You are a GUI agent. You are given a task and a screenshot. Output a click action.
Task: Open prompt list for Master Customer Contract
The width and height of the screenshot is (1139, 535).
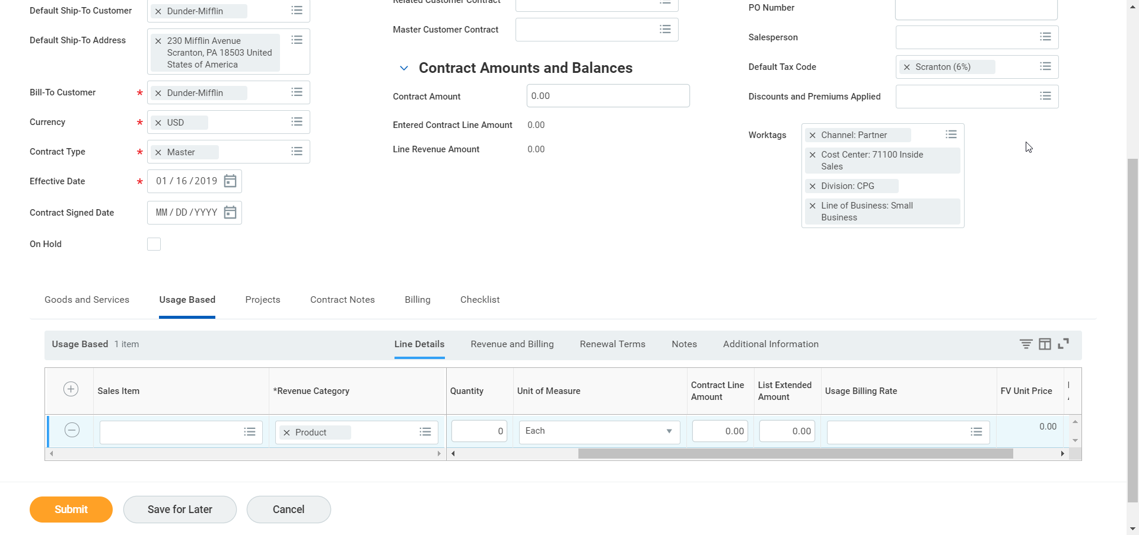click(665, 29)
